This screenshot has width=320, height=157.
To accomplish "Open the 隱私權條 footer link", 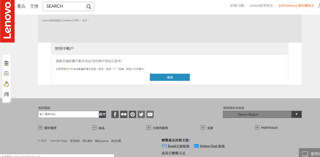I will click(87, 141).
